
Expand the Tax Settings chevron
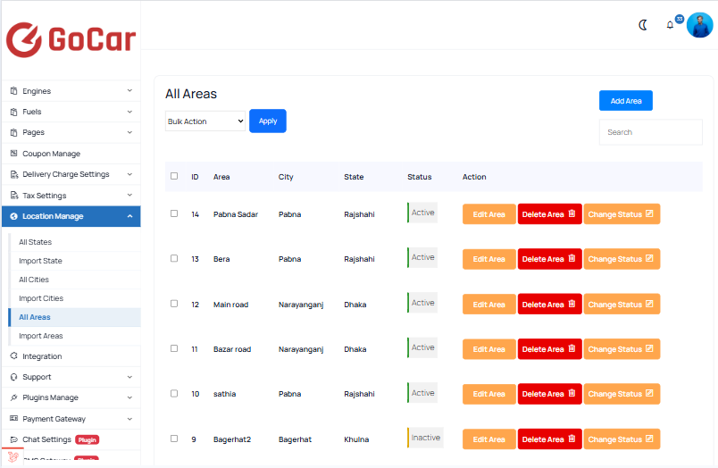point(129,195)
